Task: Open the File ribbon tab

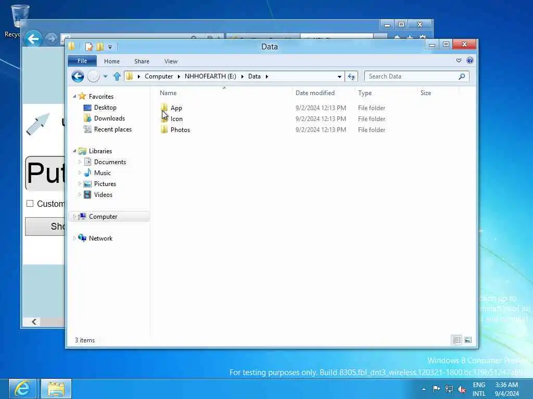Action: pos(82,61)
